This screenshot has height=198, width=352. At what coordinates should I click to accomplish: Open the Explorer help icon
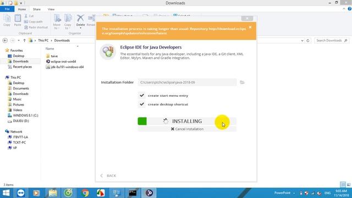pyautogui.click(x=350, y=9)
